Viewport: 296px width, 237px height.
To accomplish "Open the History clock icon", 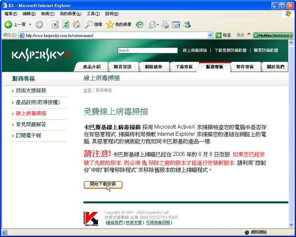I will [140, 25].
